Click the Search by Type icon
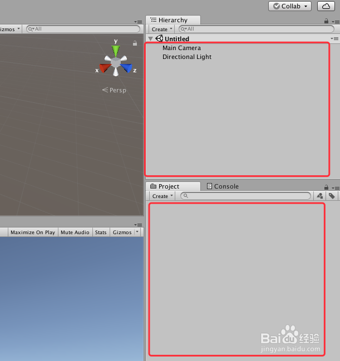The width and height of the screenshot is (340, 361). 320,196
